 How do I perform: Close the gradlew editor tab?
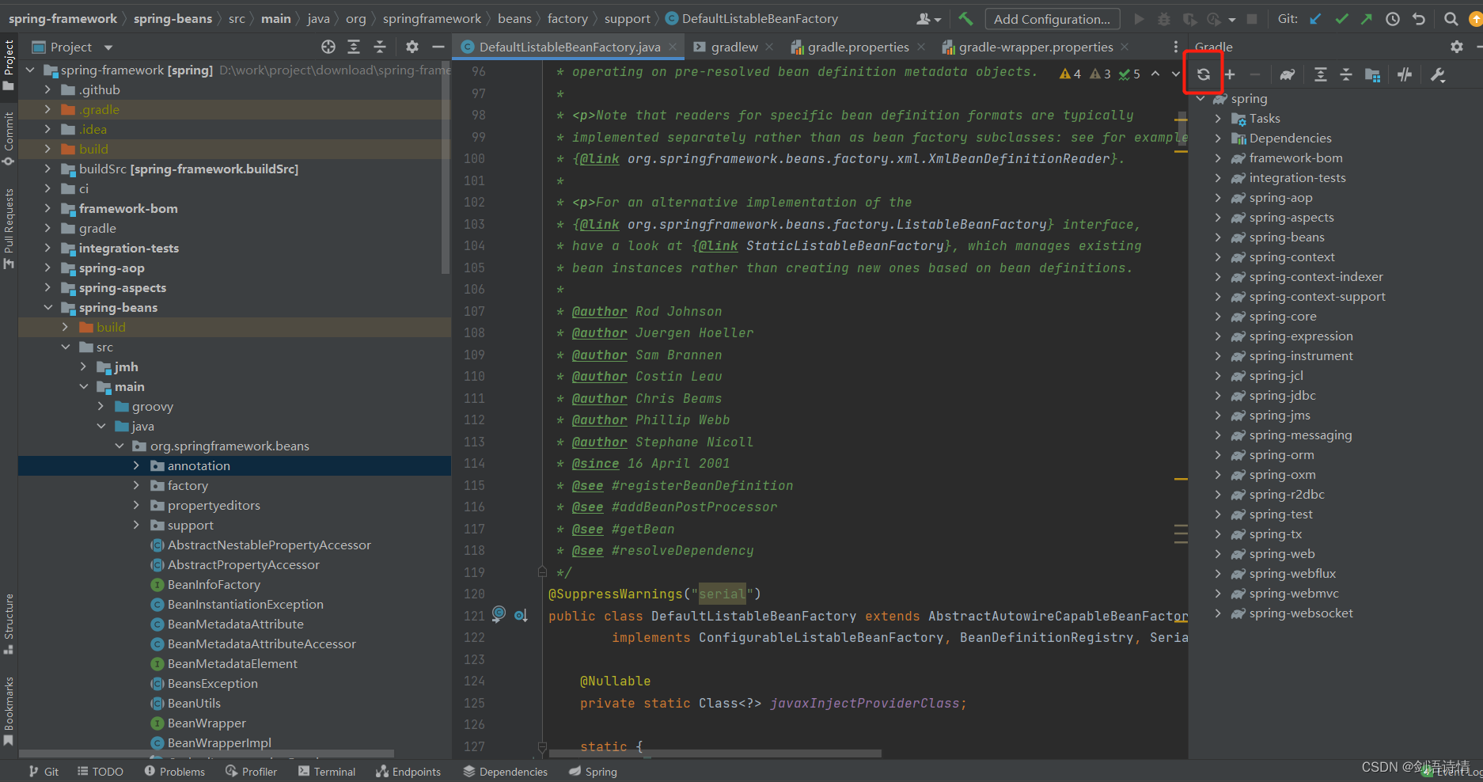pos(769,47)
